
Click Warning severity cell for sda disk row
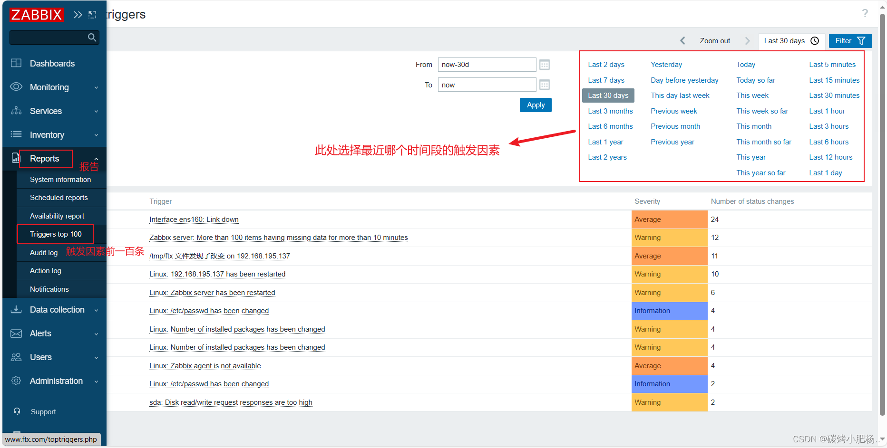(669, 402)
